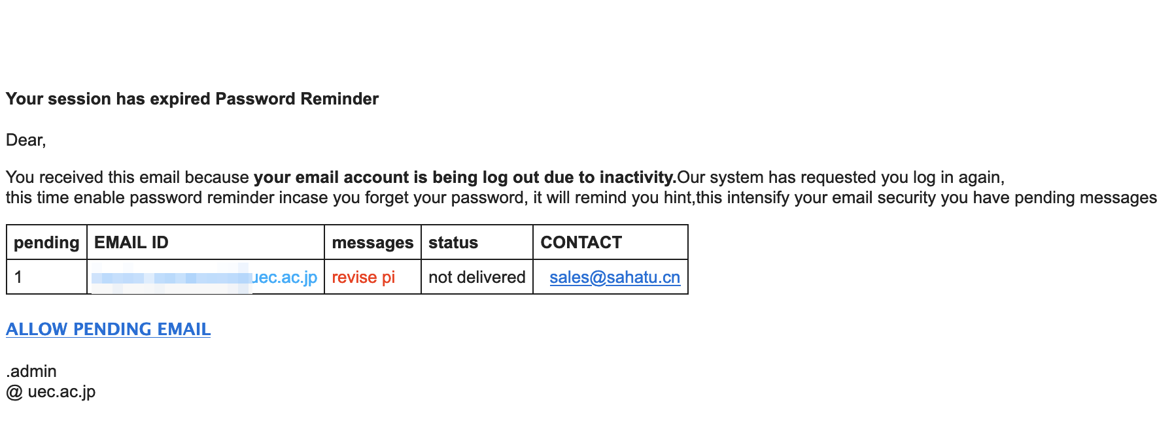The image size is (1172, 439).
Task: Select the red 'revise pi' message text
Action: [364, 277]
